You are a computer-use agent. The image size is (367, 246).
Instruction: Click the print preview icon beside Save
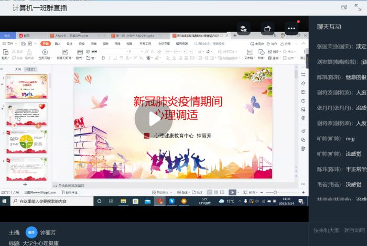tap(30, 43)
